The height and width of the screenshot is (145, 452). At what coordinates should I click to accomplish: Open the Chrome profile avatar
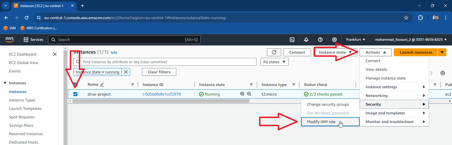click(436, 18)
